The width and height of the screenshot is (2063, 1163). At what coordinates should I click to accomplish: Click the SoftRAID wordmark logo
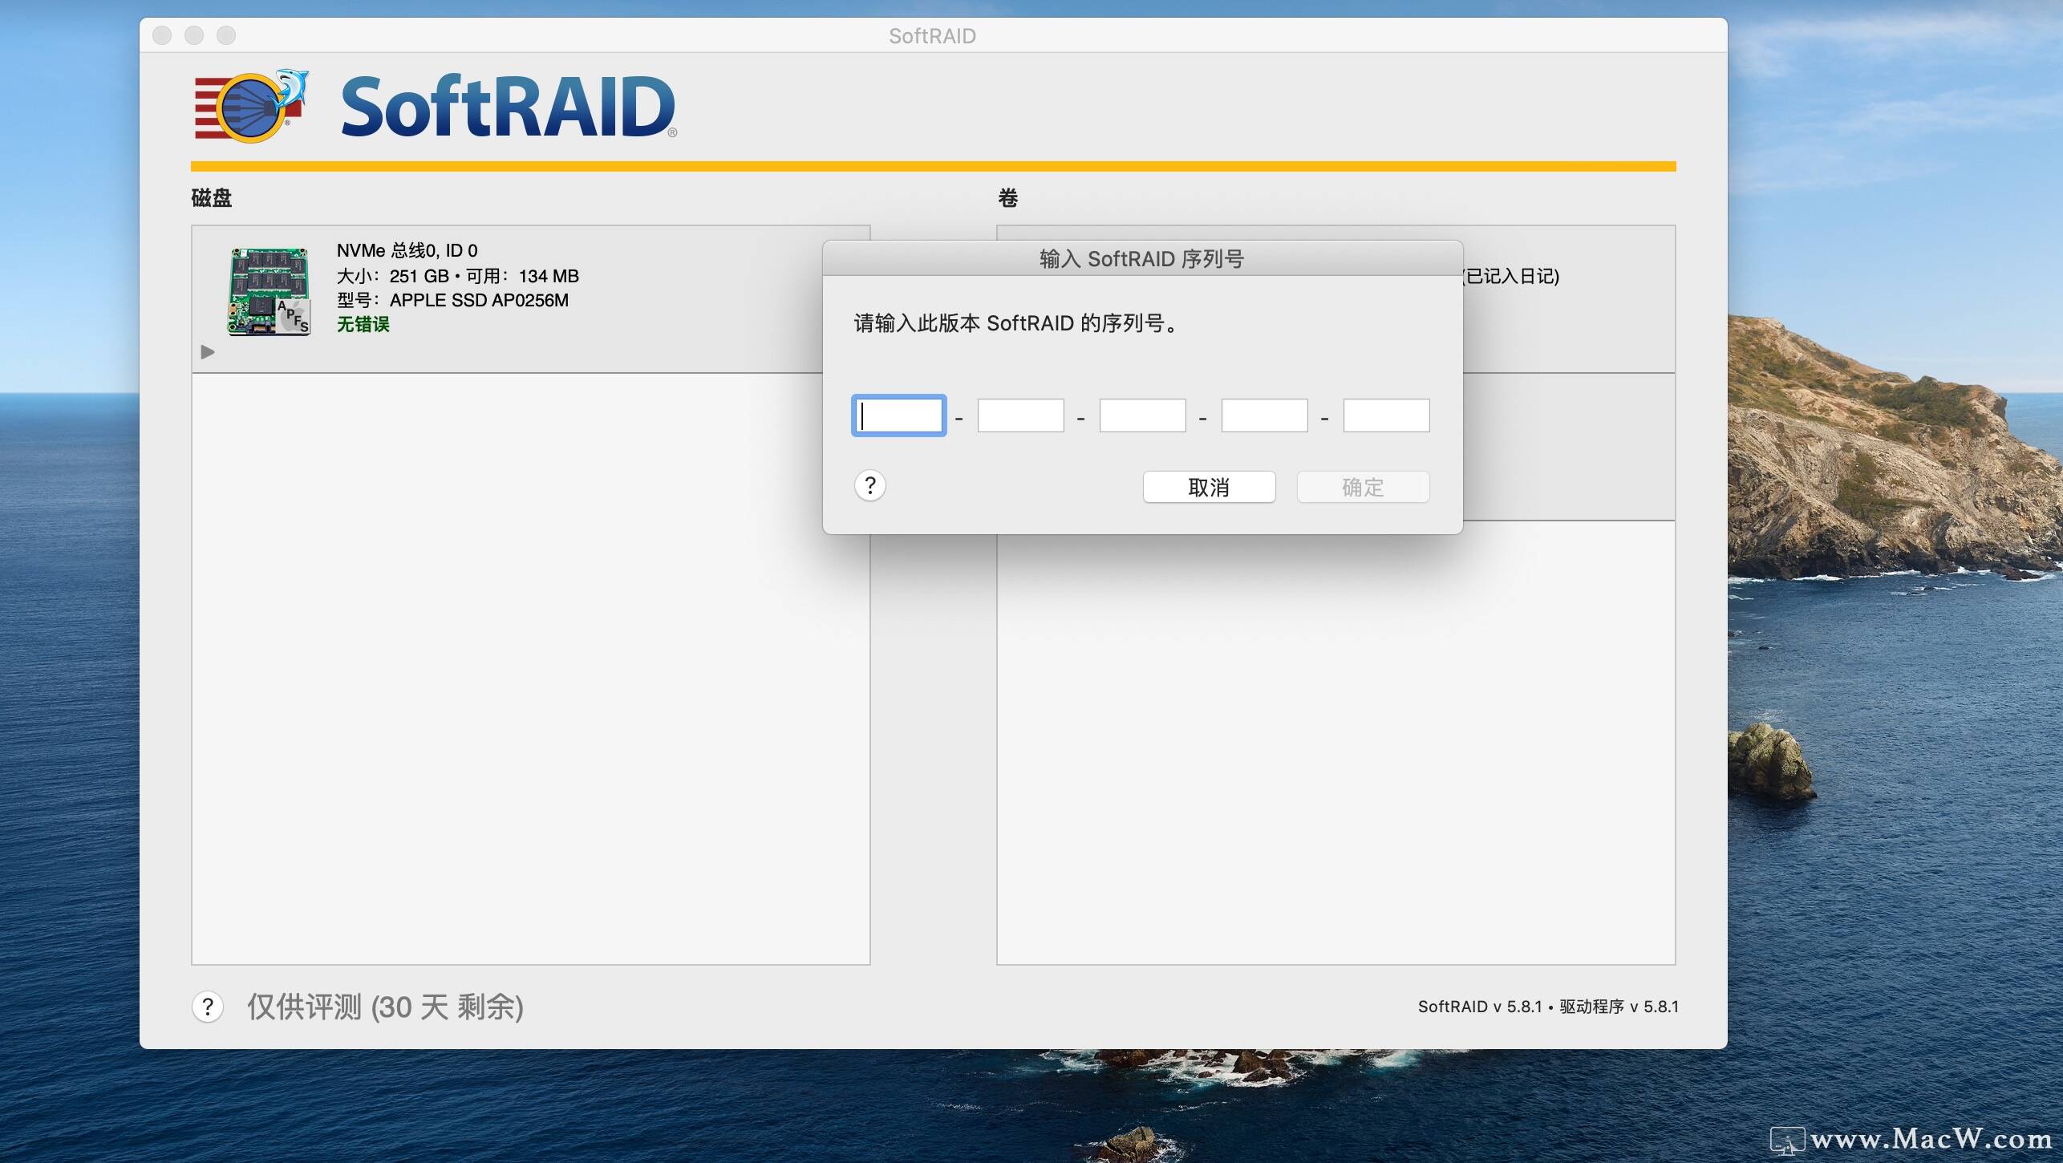click(x=509, y=106)
